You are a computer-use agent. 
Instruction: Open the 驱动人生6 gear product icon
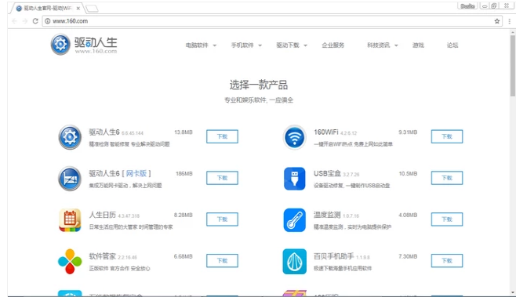(70, 137)
